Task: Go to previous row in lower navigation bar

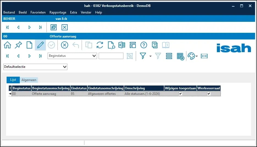Action: click(18, 56)
